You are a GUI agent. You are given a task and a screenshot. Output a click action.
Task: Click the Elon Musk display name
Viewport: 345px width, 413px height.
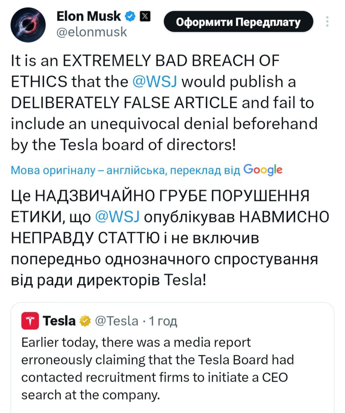[x=88, y=16]
